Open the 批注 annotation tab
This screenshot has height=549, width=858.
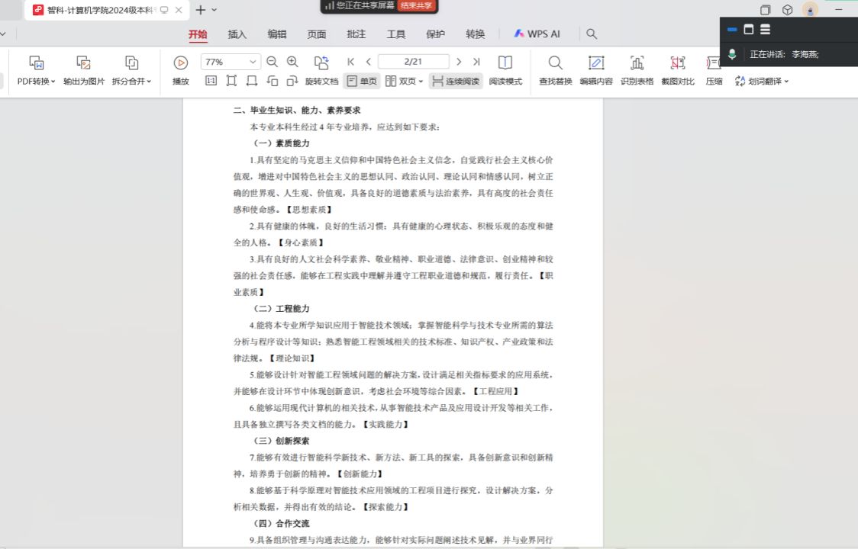click(x=356, y=34)
